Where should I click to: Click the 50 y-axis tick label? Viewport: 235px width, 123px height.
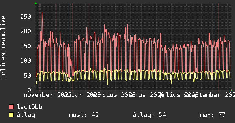click(27, 76)
